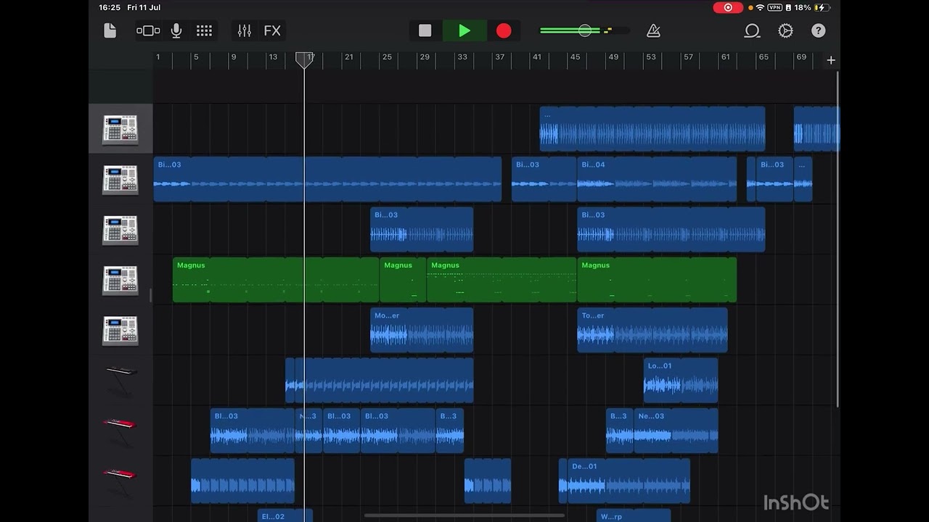Open the browser view button beside My Songs
Image resolution: width=929 pixels, height=522 pixels.
(148, 30)
